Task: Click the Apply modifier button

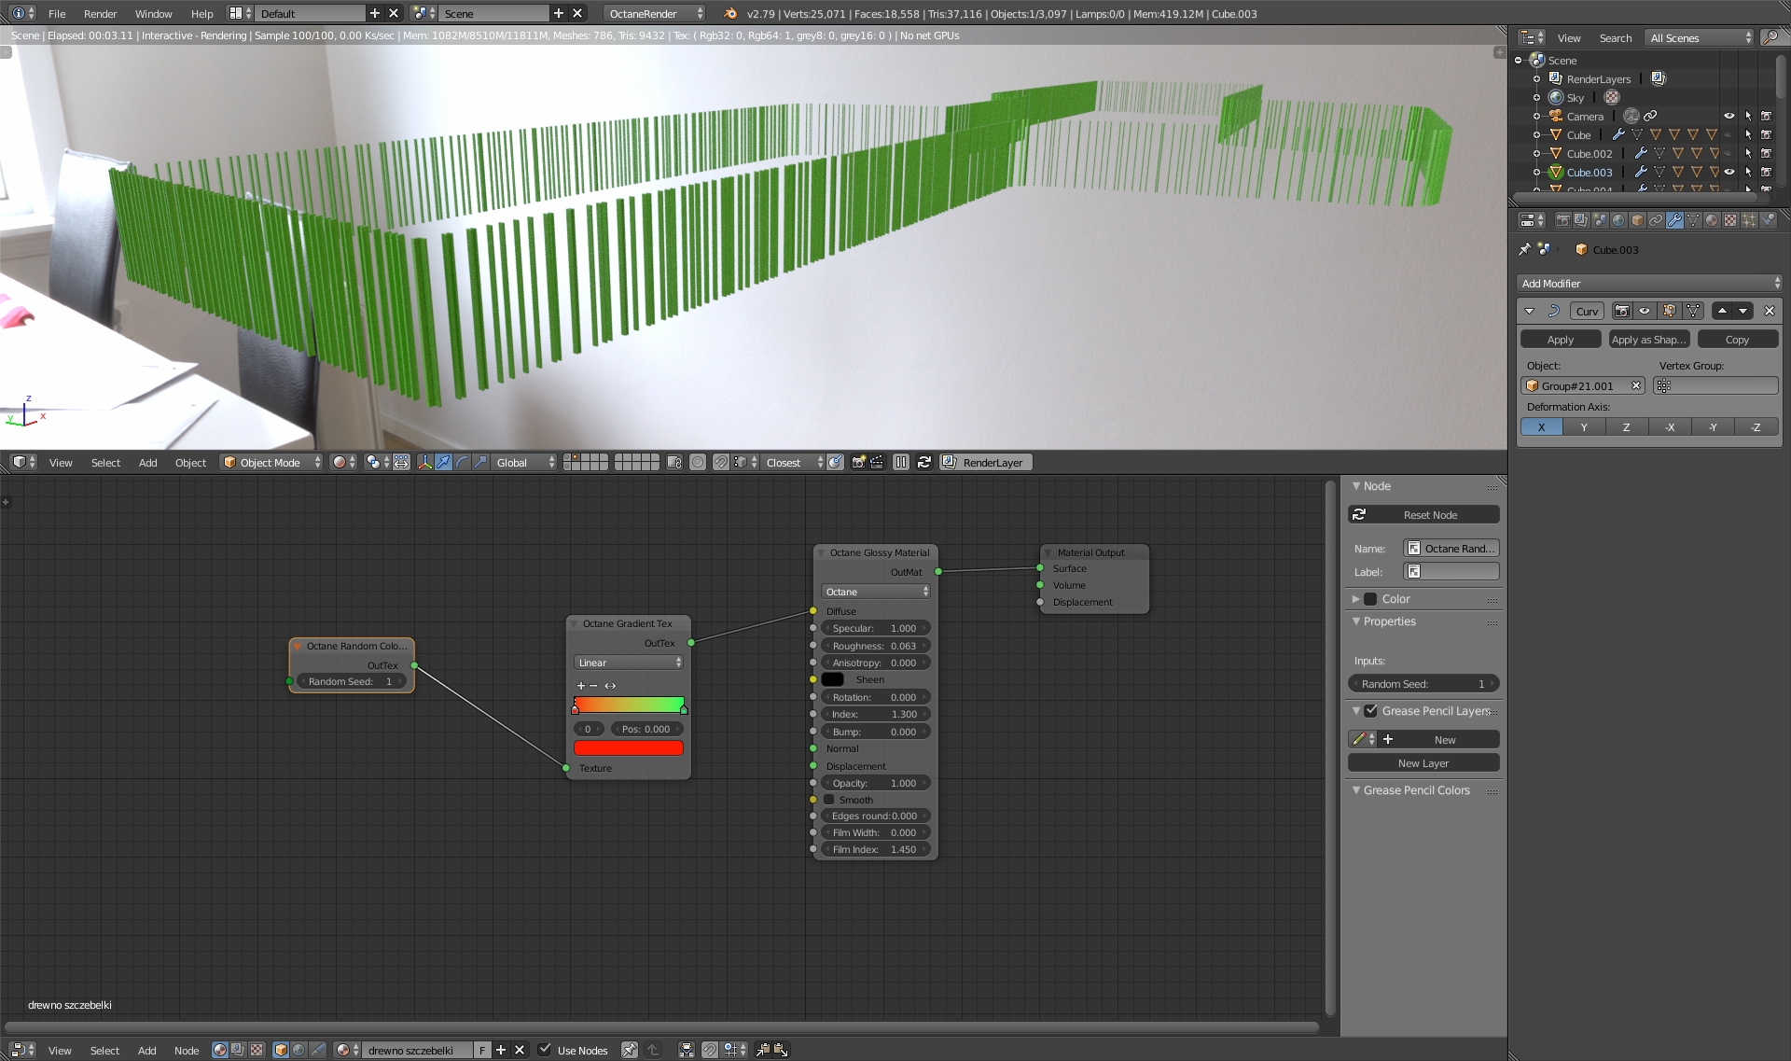Action: (1560, 340)
